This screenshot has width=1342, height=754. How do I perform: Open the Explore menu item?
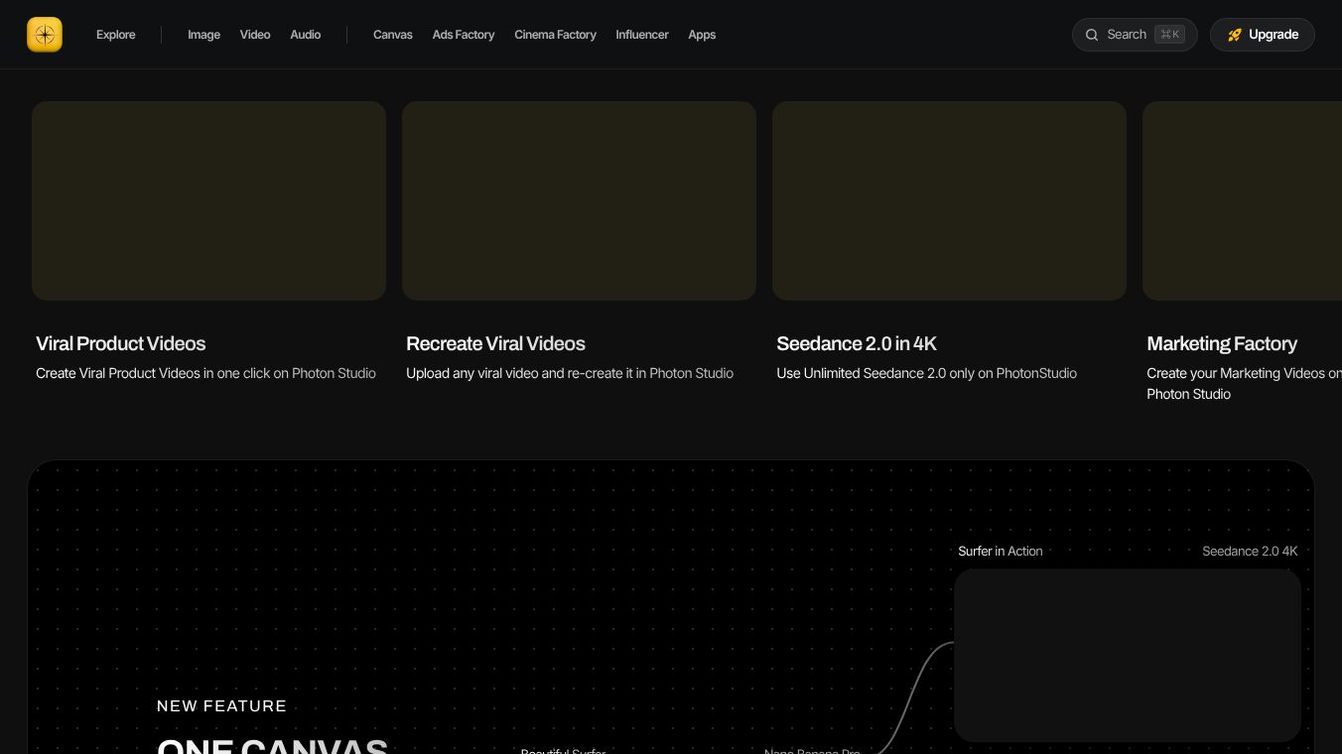115,35
